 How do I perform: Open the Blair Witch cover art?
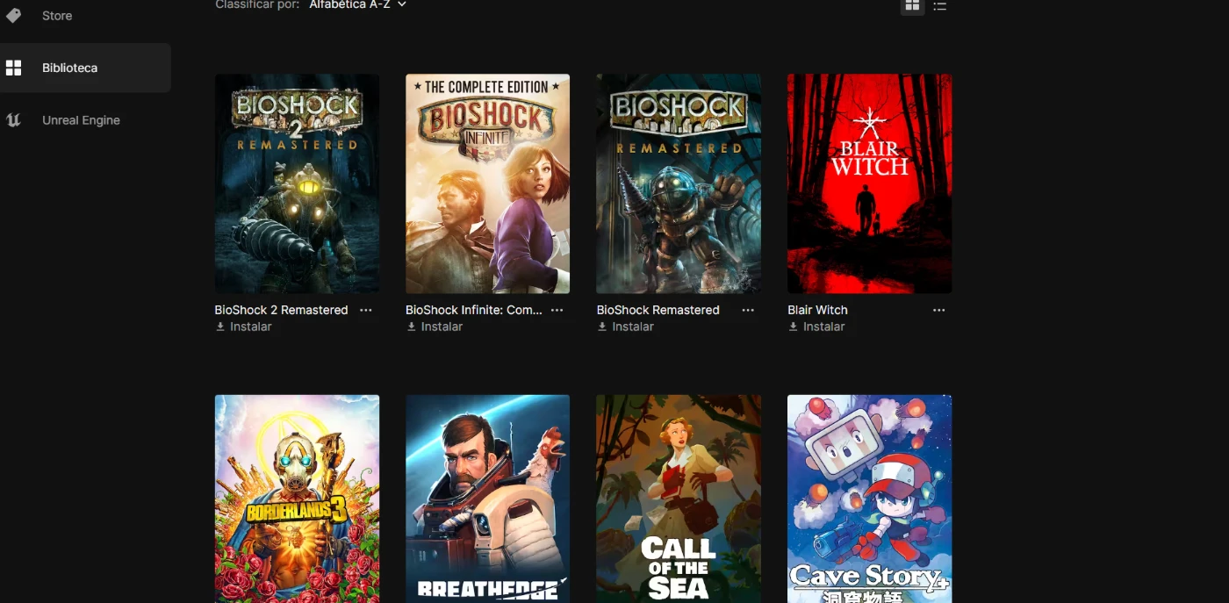tap(869, 183)
